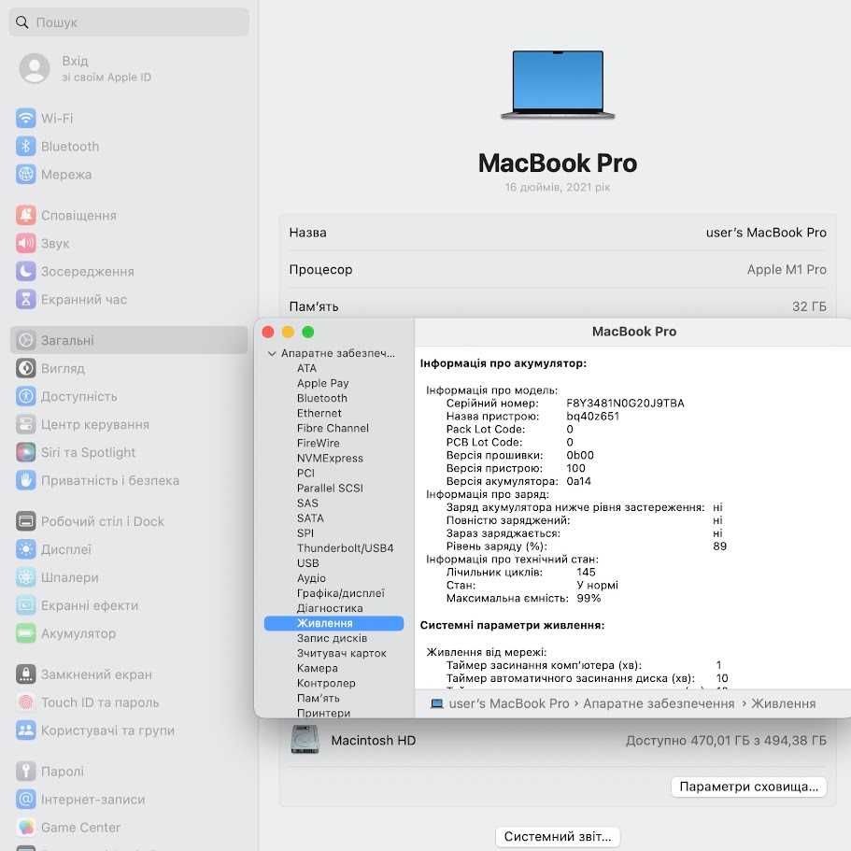
Task: Click Touch ID та пароль fingerprint icon
Action: click(25, 702)
